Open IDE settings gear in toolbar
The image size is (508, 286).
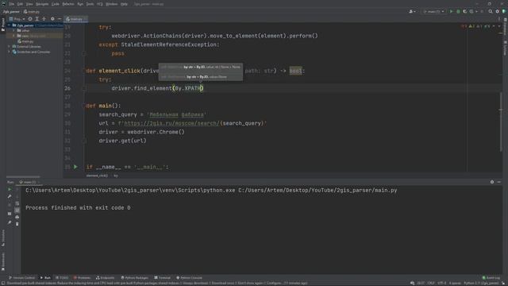coord(498,11)
